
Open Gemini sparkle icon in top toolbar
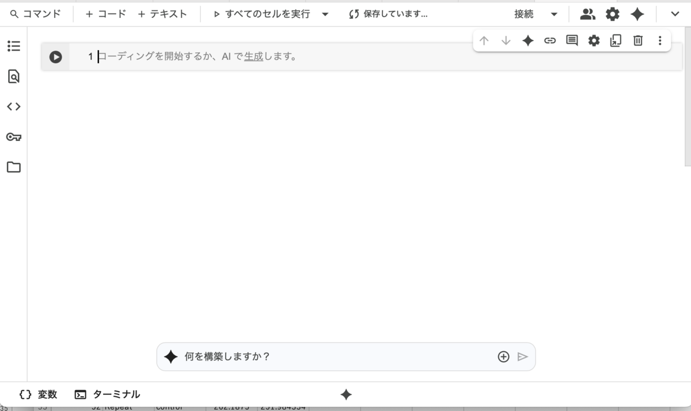click(637, 14)
